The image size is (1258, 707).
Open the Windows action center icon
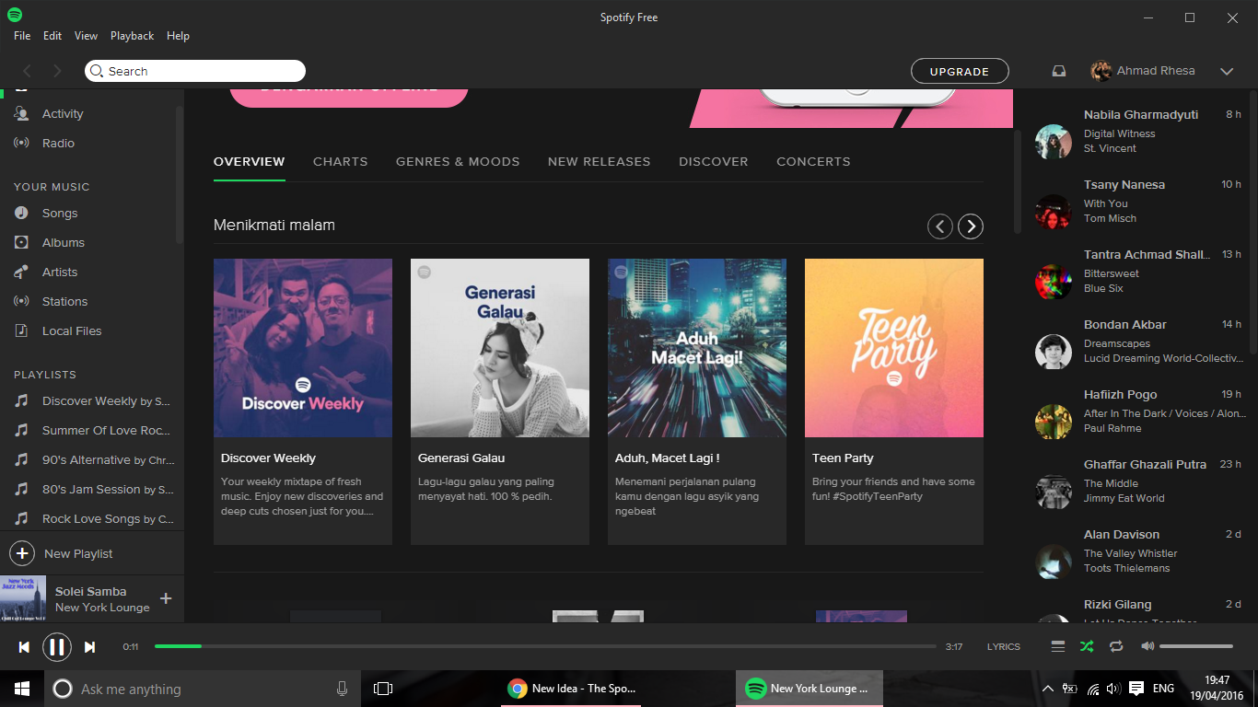[1136, 689]
